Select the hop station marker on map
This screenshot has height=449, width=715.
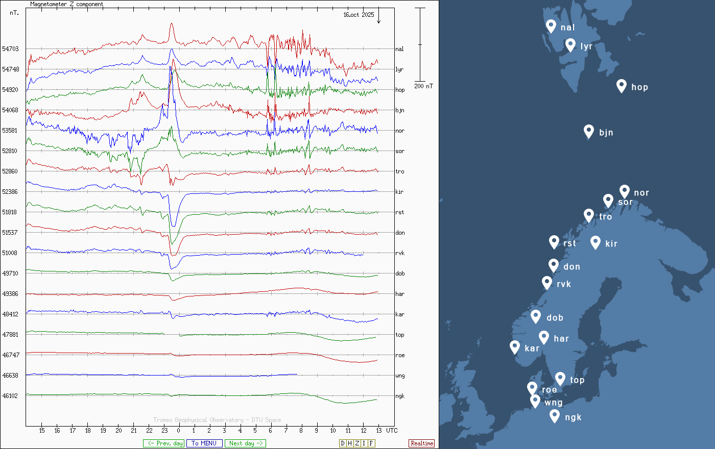621,86
